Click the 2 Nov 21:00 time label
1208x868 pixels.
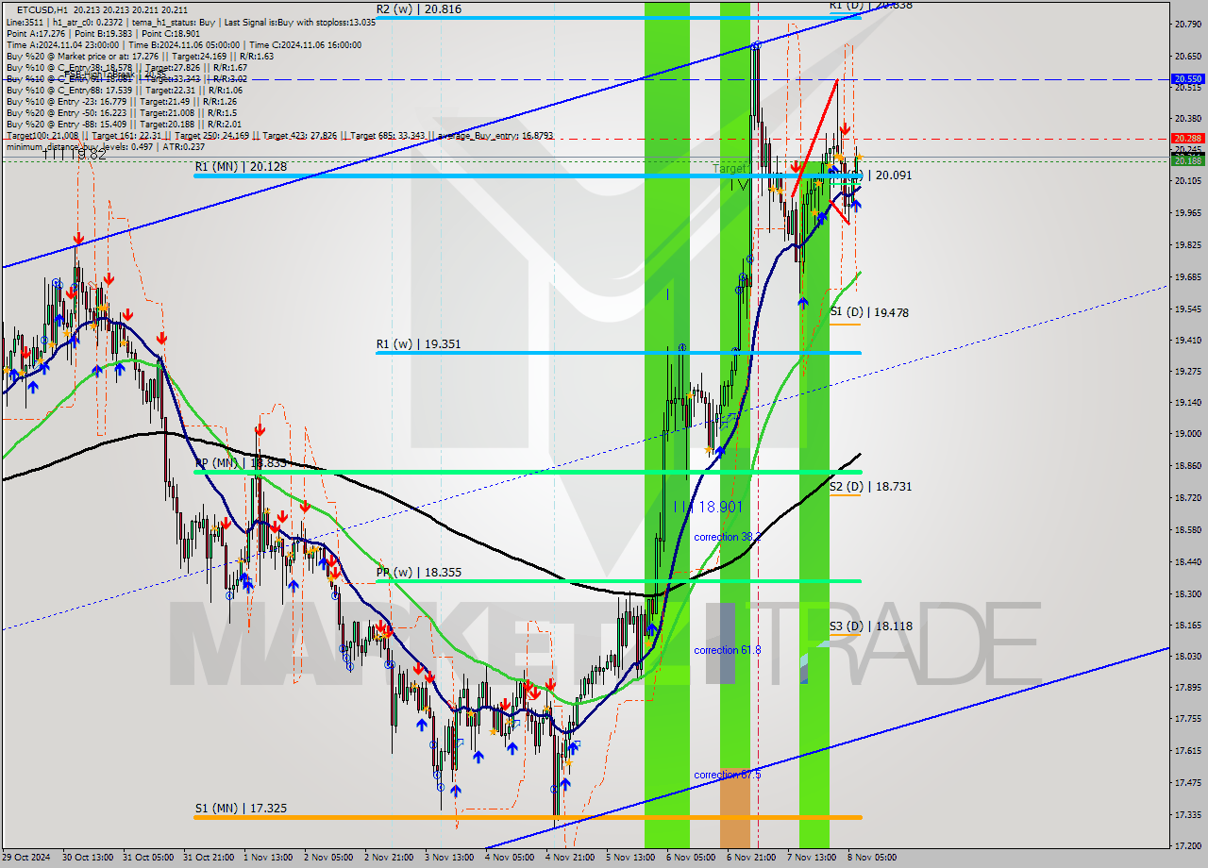(x=389, y=858)
